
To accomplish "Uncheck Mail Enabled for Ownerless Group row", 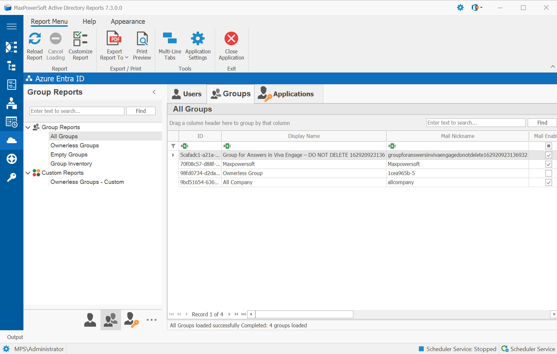I will [549, 173].
